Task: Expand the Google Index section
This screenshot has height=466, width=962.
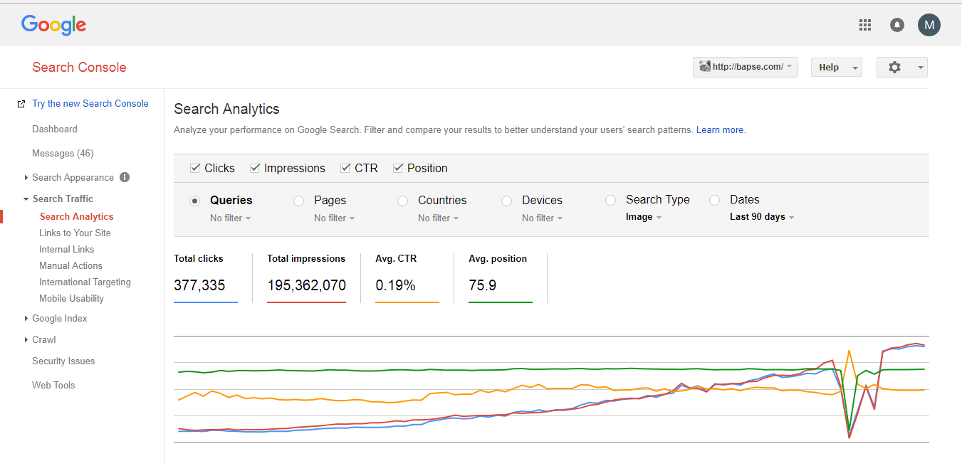Action: coord(26,319)
